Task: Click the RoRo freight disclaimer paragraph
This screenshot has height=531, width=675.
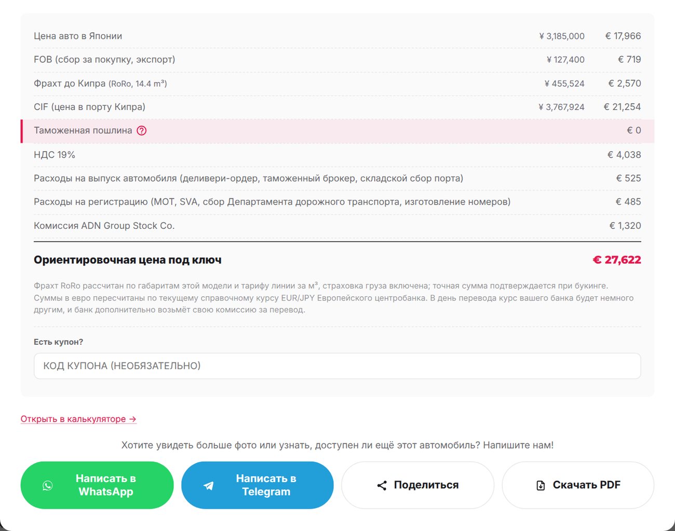Action: click(x=334, y=298)
